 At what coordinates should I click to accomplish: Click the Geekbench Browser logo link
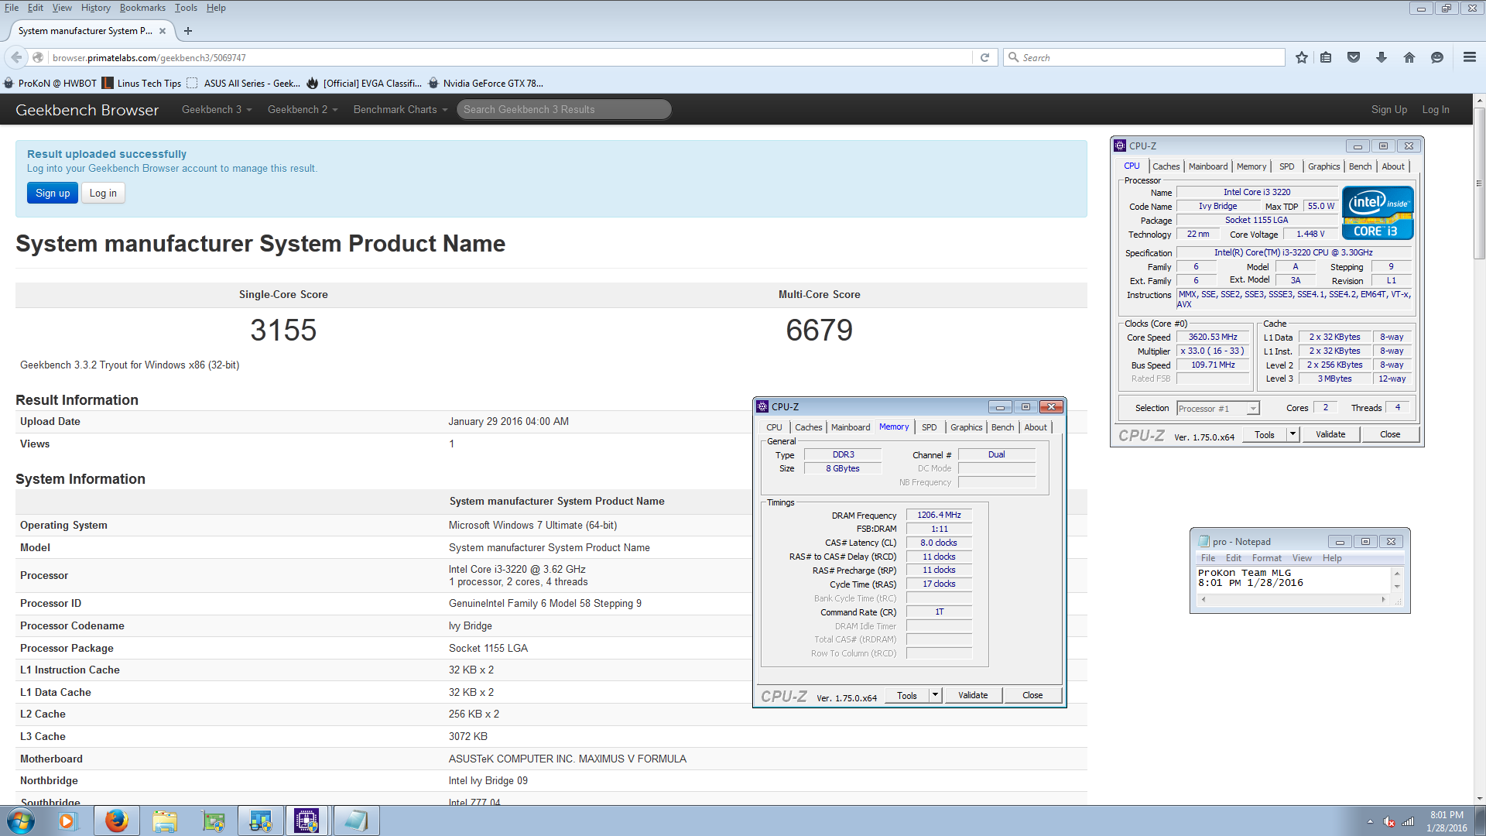point(87,110)
